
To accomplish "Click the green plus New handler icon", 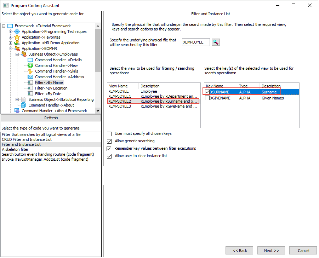I will pos(30,65).
